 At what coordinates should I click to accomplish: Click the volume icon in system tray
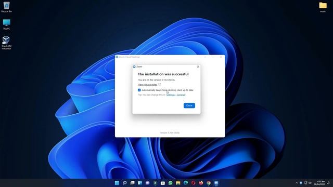(310, 183)
